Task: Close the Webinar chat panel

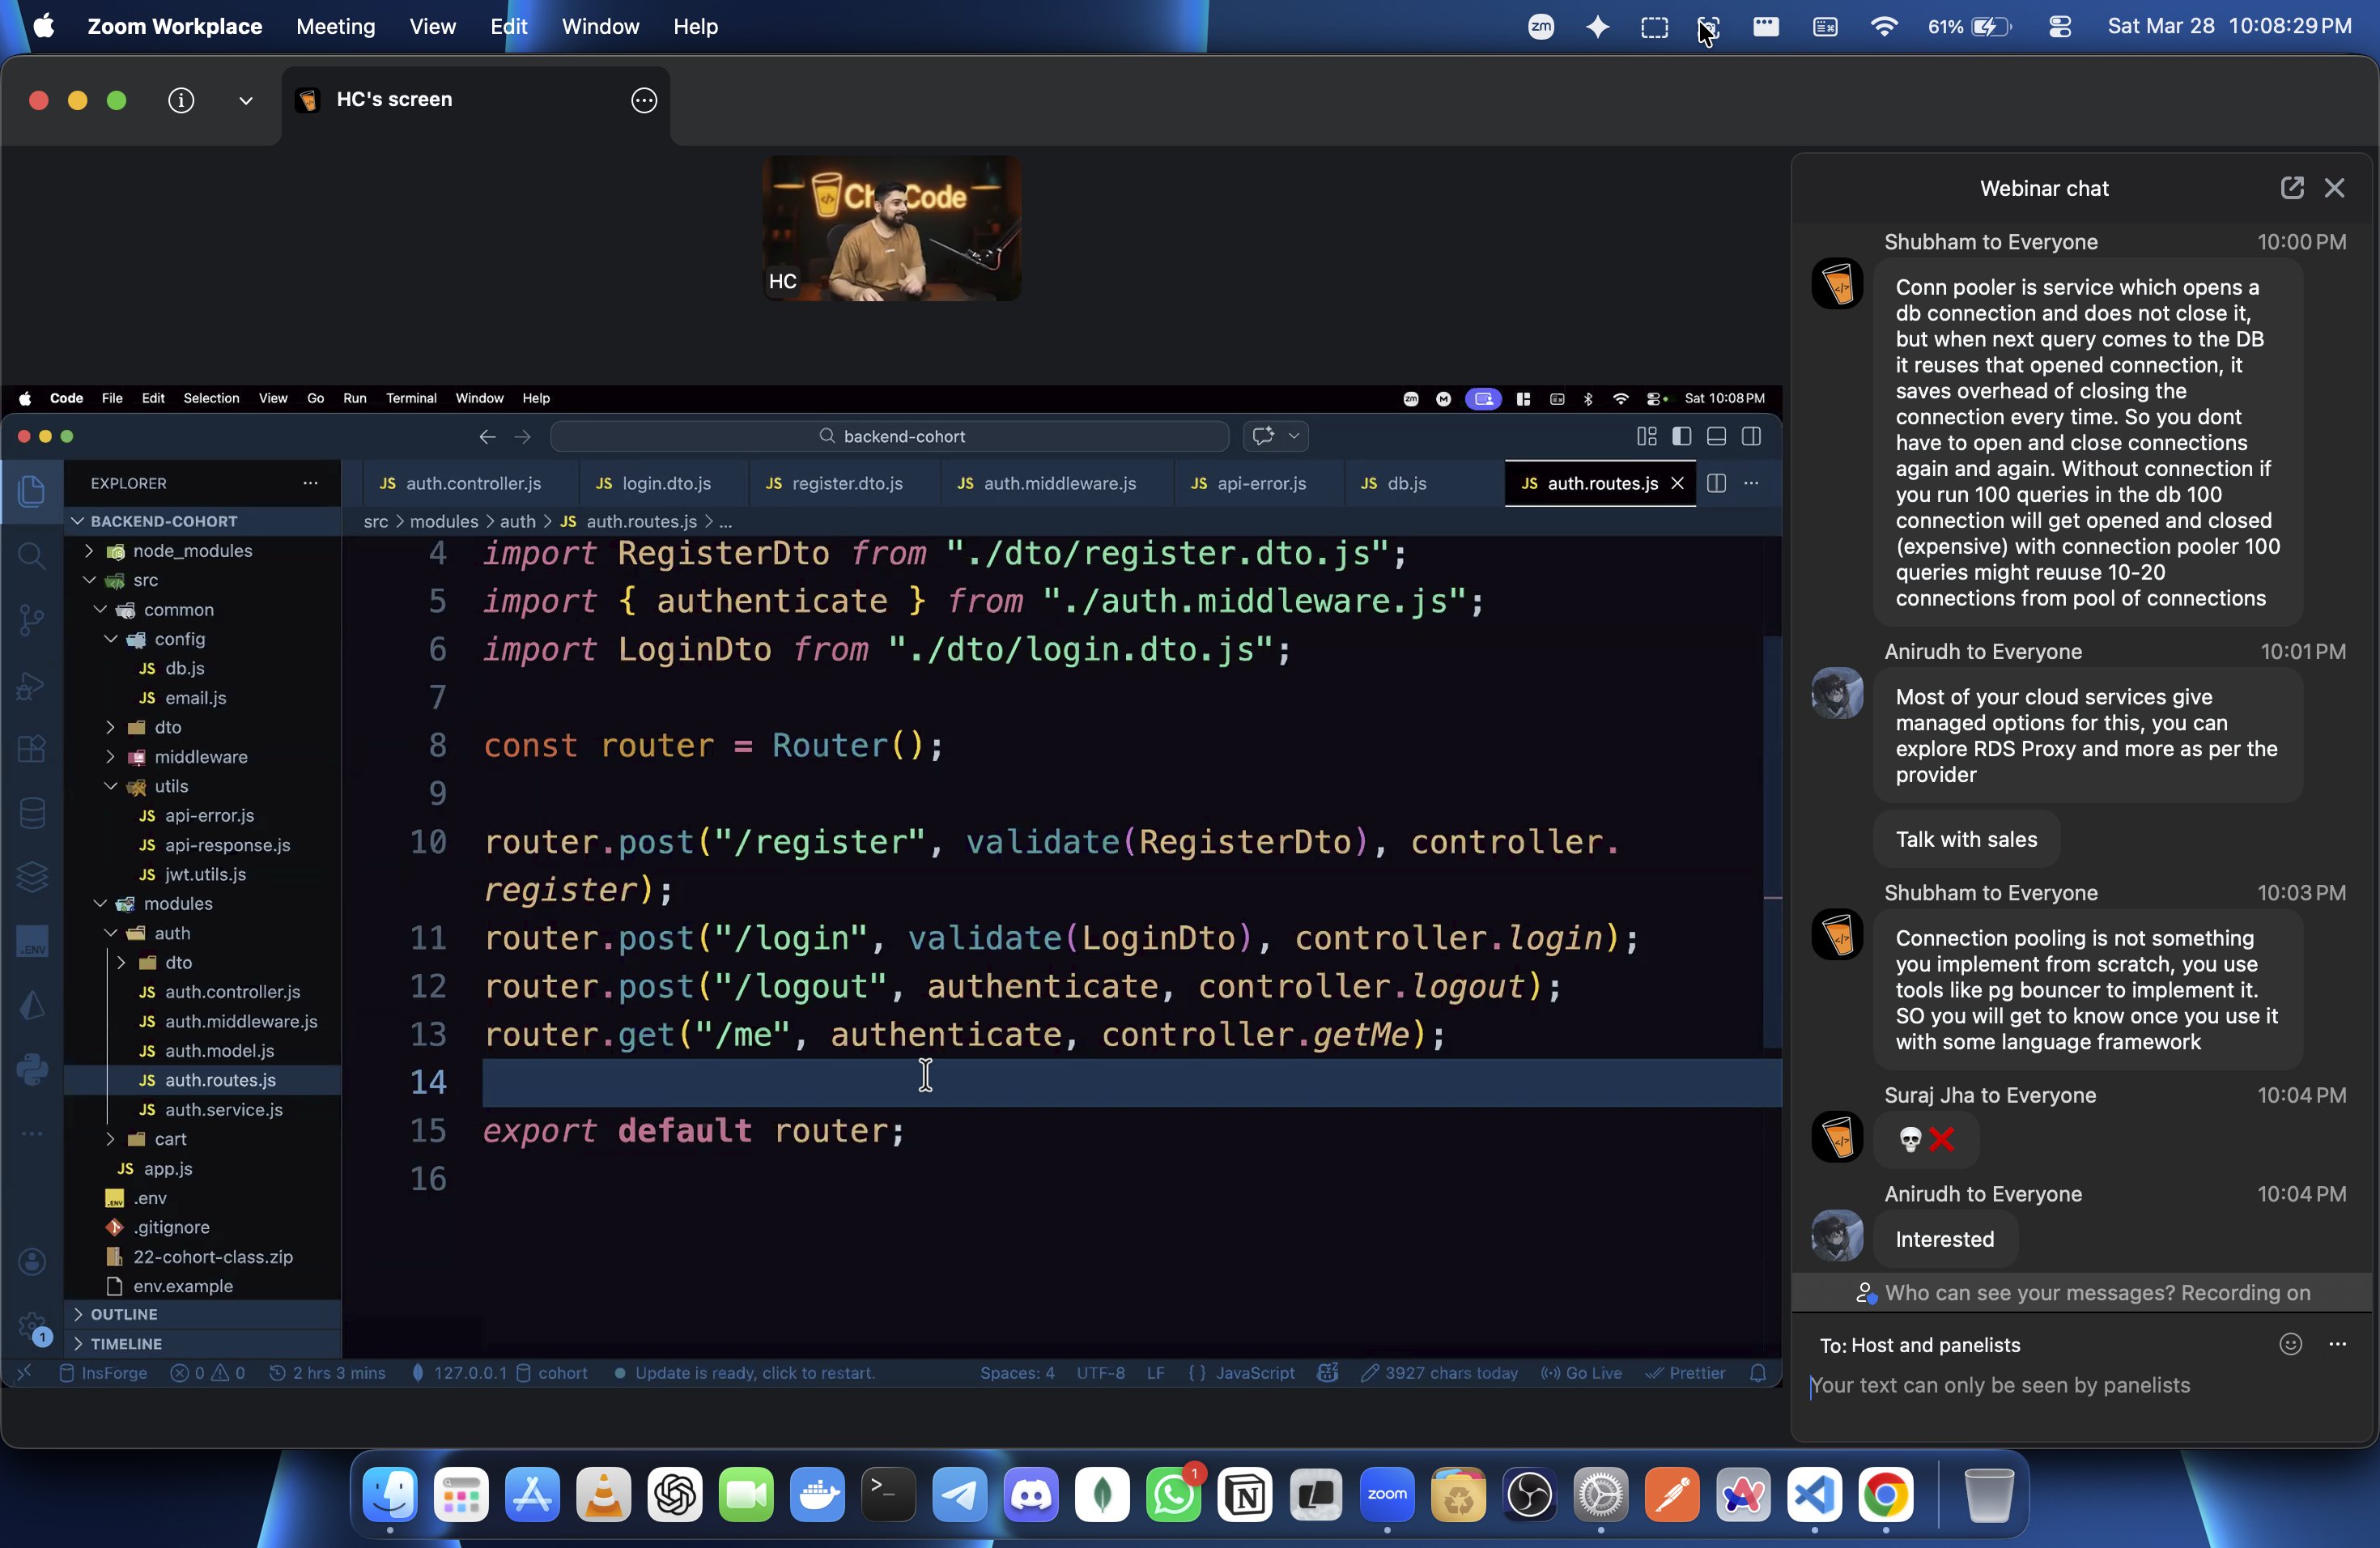Action: click(x=2334, y=188)
